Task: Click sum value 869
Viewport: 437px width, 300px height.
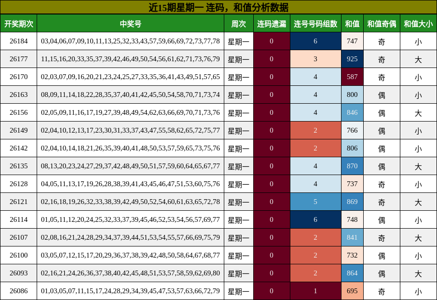Action: [352, 202]
